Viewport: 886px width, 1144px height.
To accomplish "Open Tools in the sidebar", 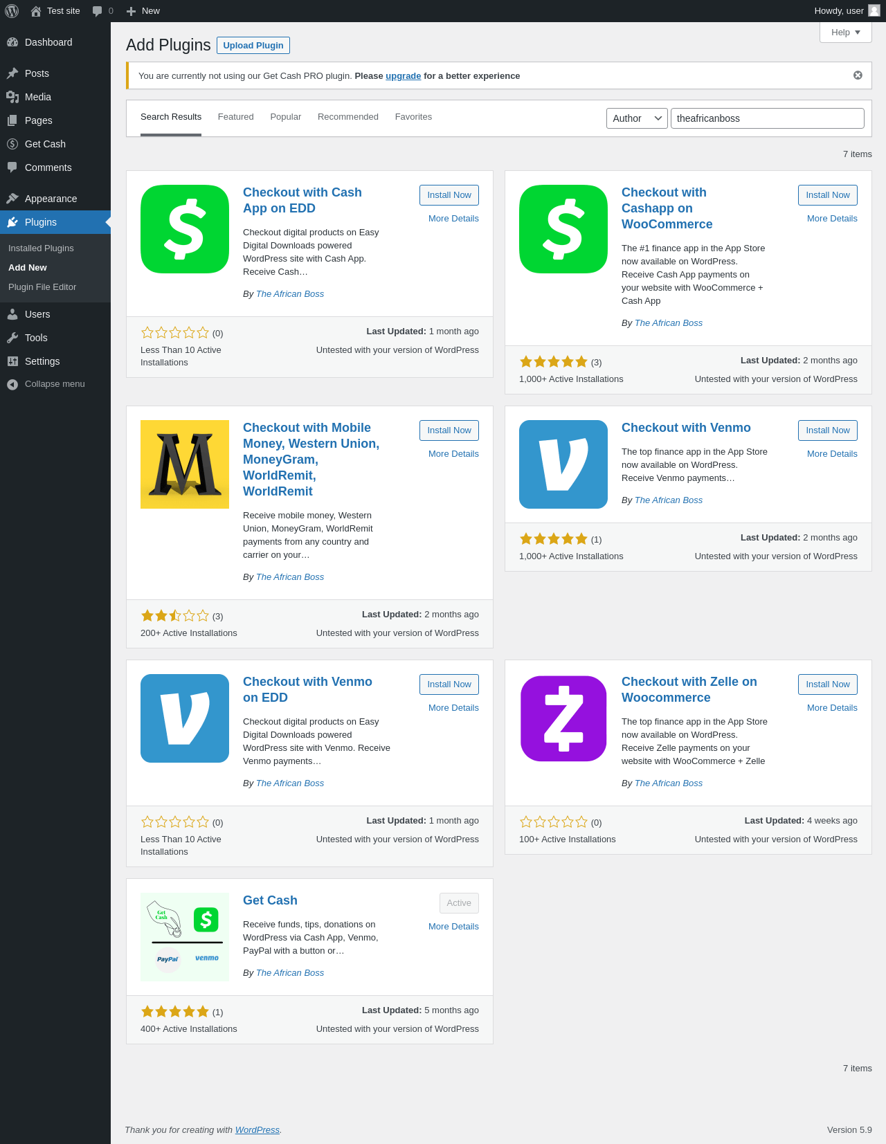I will click(55, 338).
